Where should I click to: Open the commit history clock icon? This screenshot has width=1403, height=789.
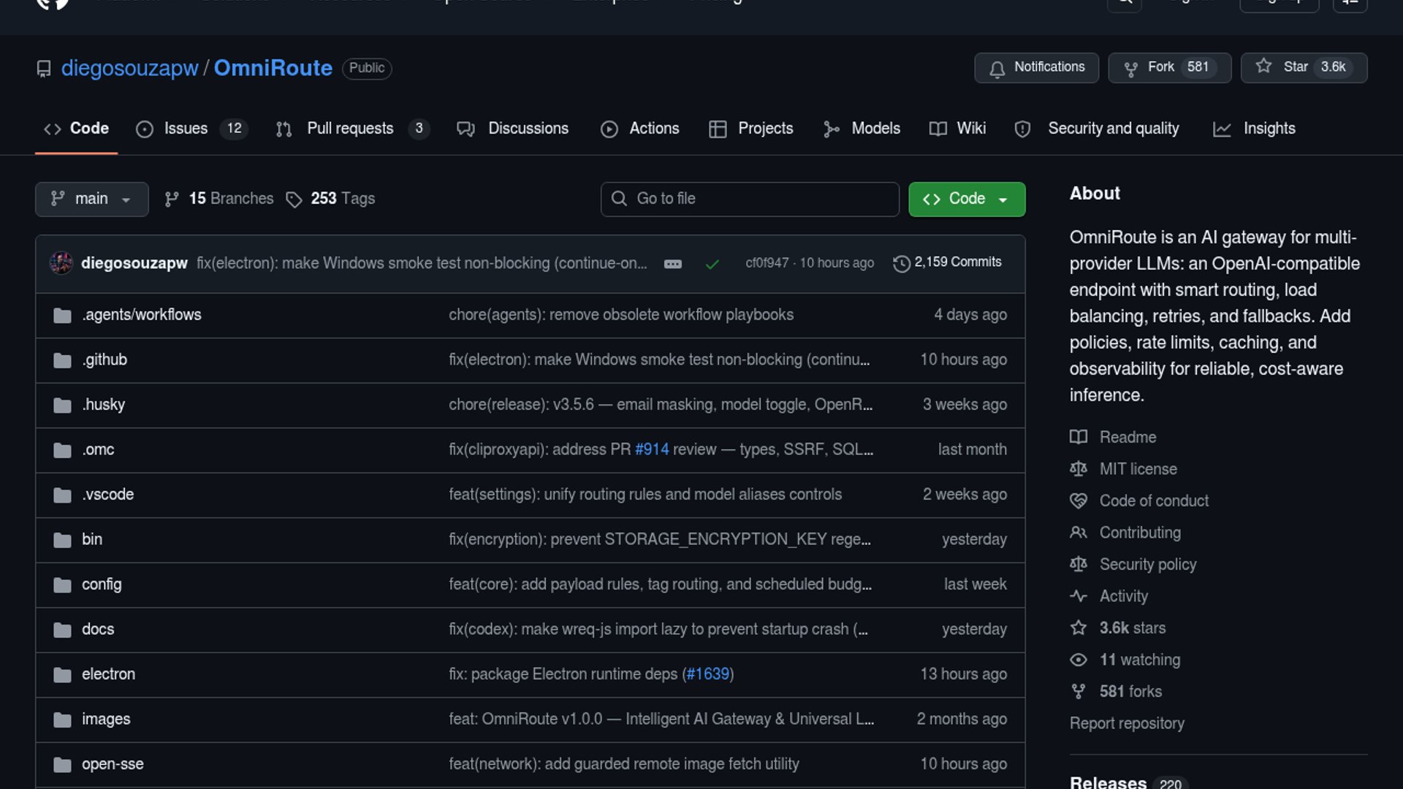click(902, 263)
